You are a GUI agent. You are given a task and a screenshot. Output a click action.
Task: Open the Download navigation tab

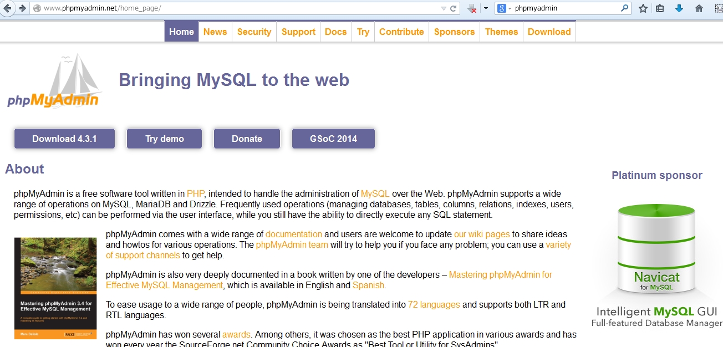coord(549,32)
